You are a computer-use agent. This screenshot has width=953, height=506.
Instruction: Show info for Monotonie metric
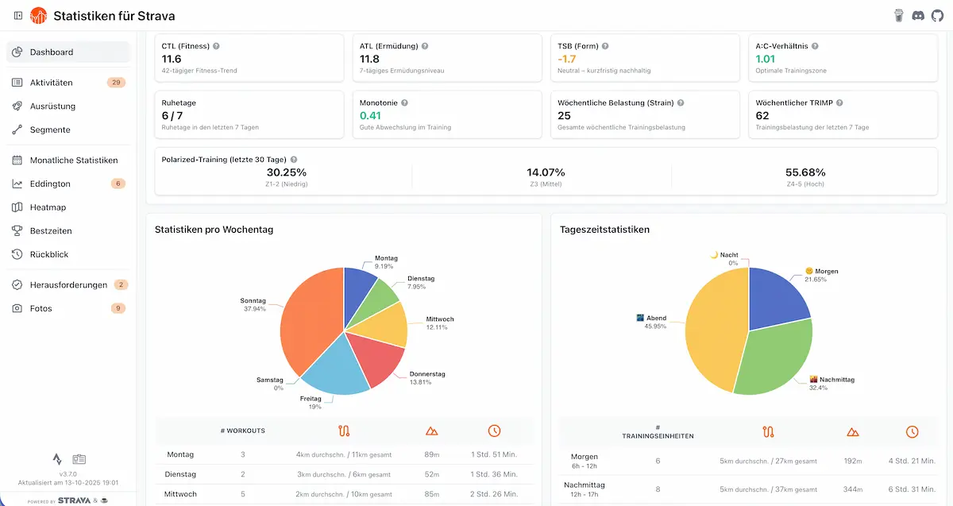[x=405, y=103]
